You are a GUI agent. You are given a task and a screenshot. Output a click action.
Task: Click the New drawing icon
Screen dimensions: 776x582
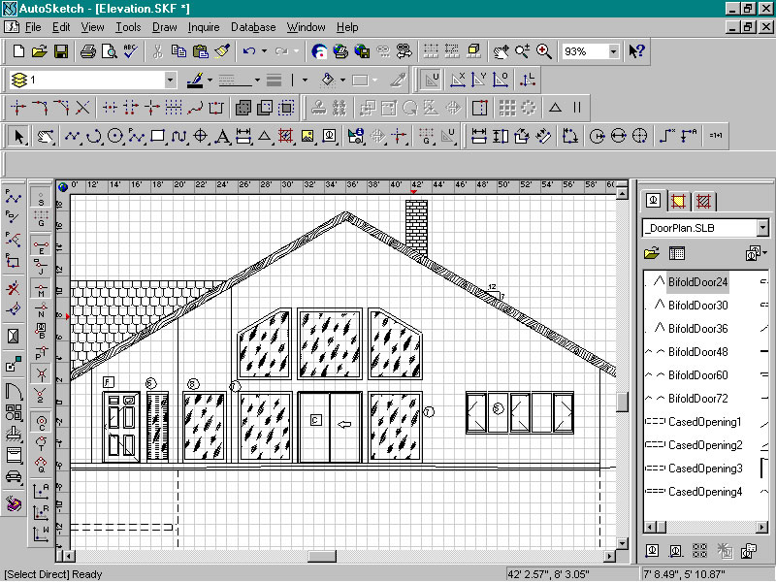(x=18, y=51)
